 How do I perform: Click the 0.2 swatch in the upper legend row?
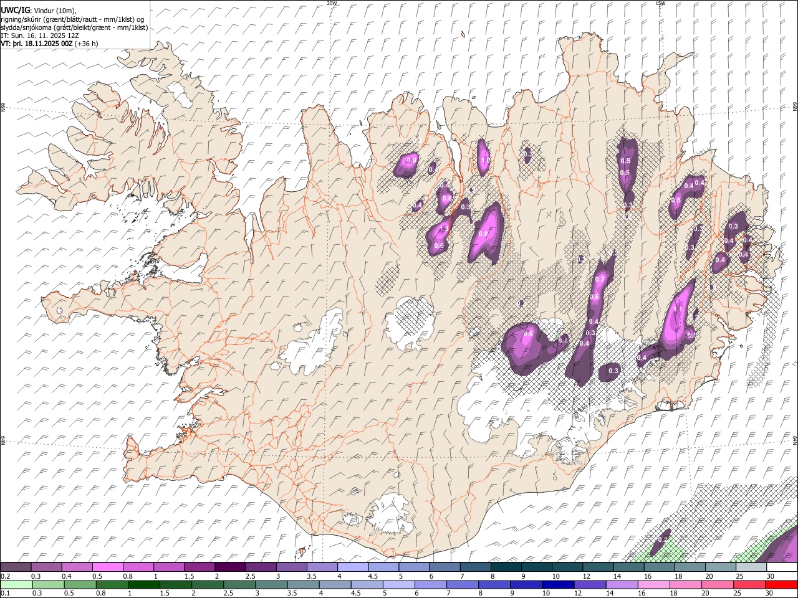click(16, 567)
